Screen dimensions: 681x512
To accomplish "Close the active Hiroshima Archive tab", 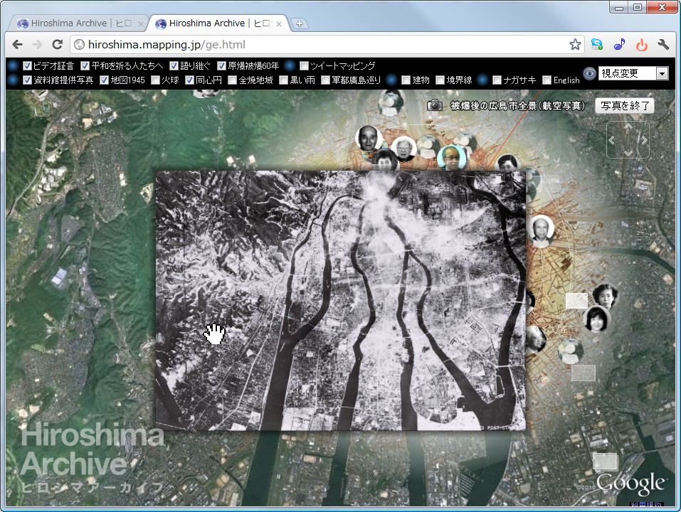I will click(x=279, y=24).
